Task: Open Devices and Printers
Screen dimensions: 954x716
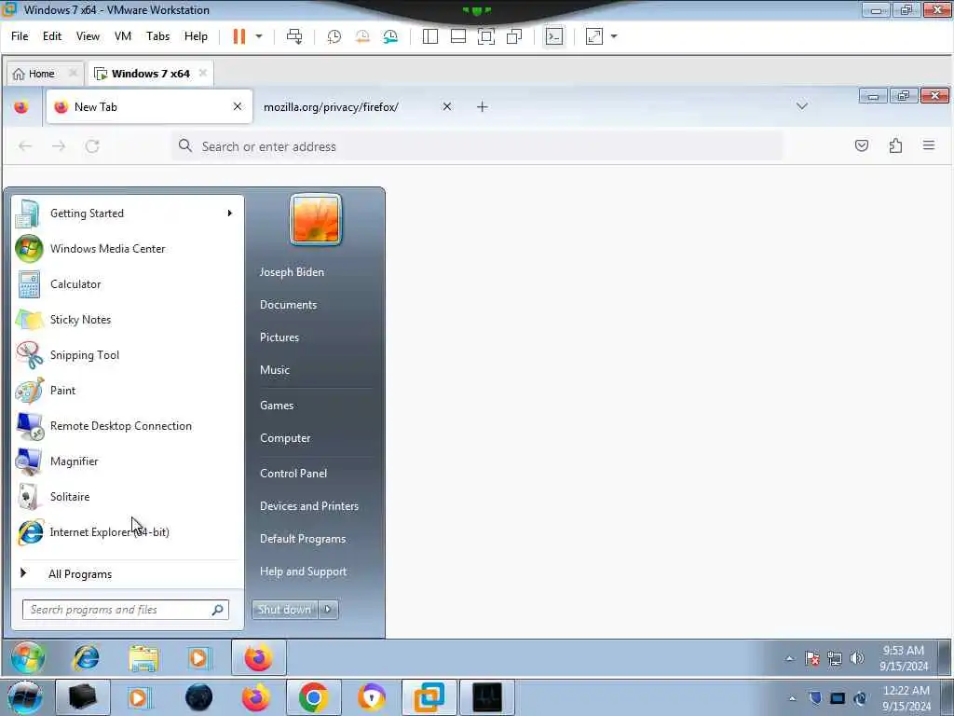Action: (x=309, y=506)
